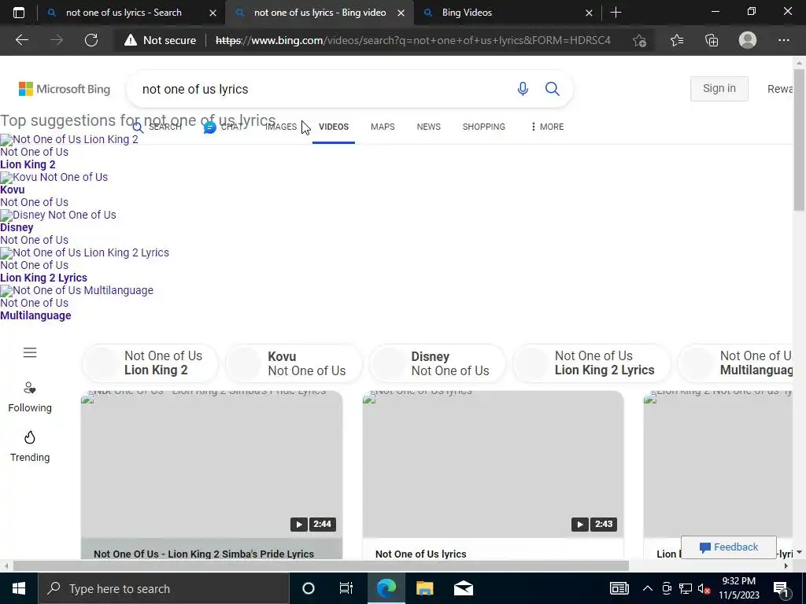Switch to MAPS results
Image resolution: width=806 pixels, height=604 pixels.
pos(383,127)
